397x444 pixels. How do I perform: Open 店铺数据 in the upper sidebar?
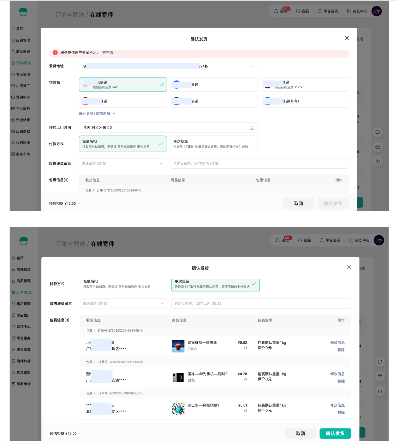click(x=23, y=131)
